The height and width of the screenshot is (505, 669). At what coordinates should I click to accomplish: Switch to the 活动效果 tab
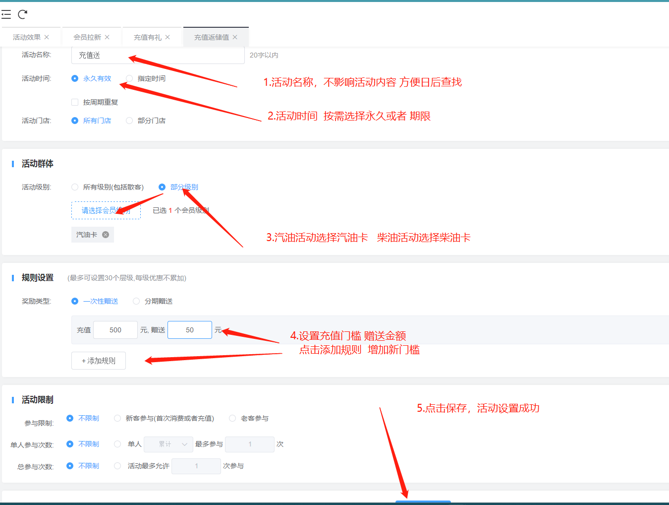(27, 37)
